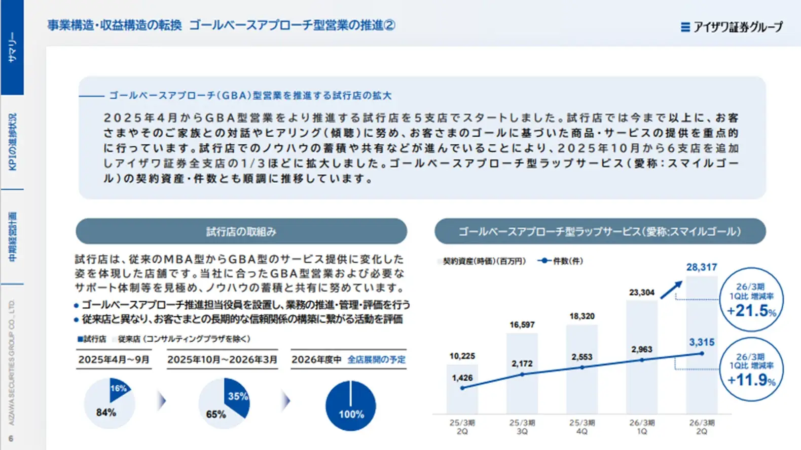
Task: Go to the 中期経営計画 sidebar tab
Action: coord(12,236)
